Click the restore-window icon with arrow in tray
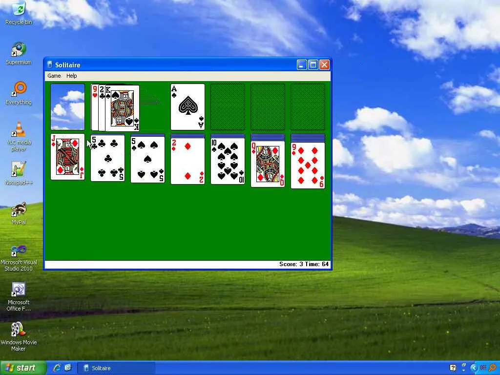The width and height of the screenshot is (500, 375). 464,367
